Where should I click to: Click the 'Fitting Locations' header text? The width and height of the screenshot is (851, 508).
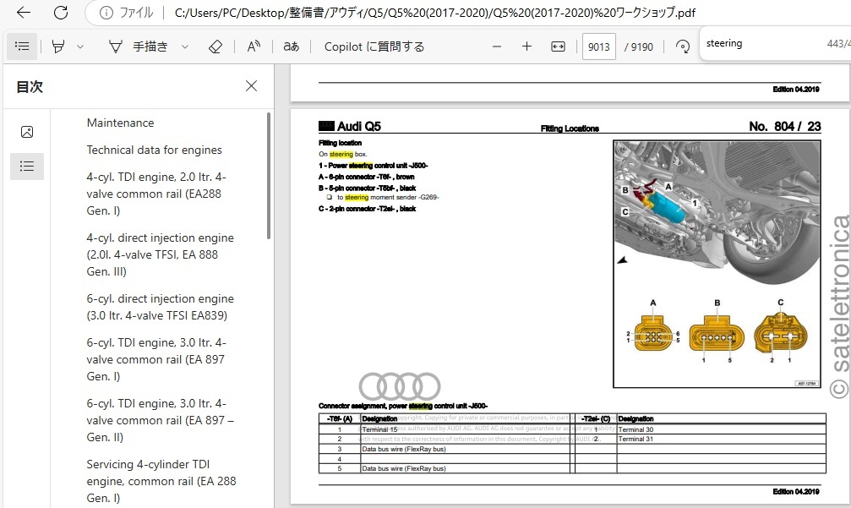[x=570, y=128]
